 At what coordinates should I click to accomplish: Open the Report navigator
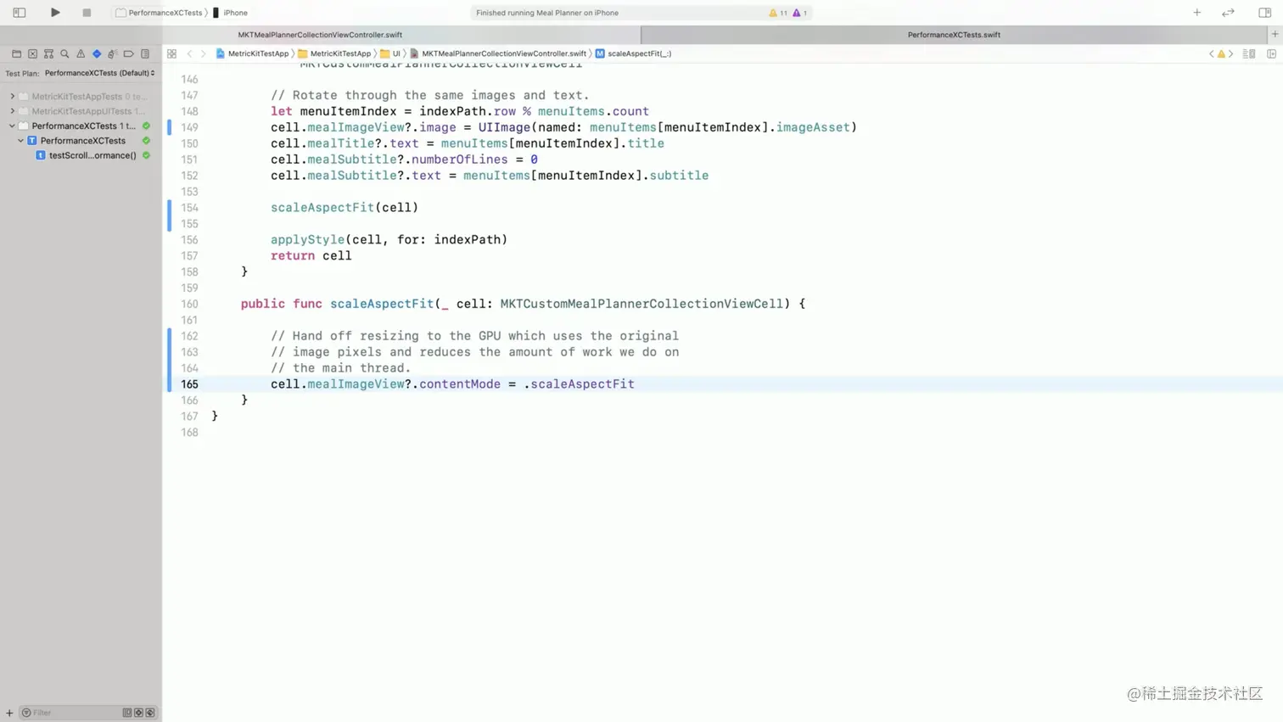point(145,53)
